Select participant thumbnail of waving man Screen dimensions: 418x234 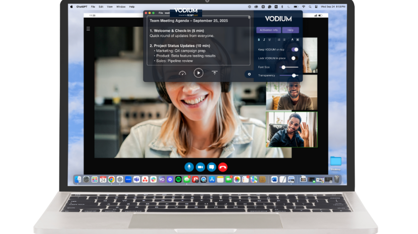click(x=292, y=129)
